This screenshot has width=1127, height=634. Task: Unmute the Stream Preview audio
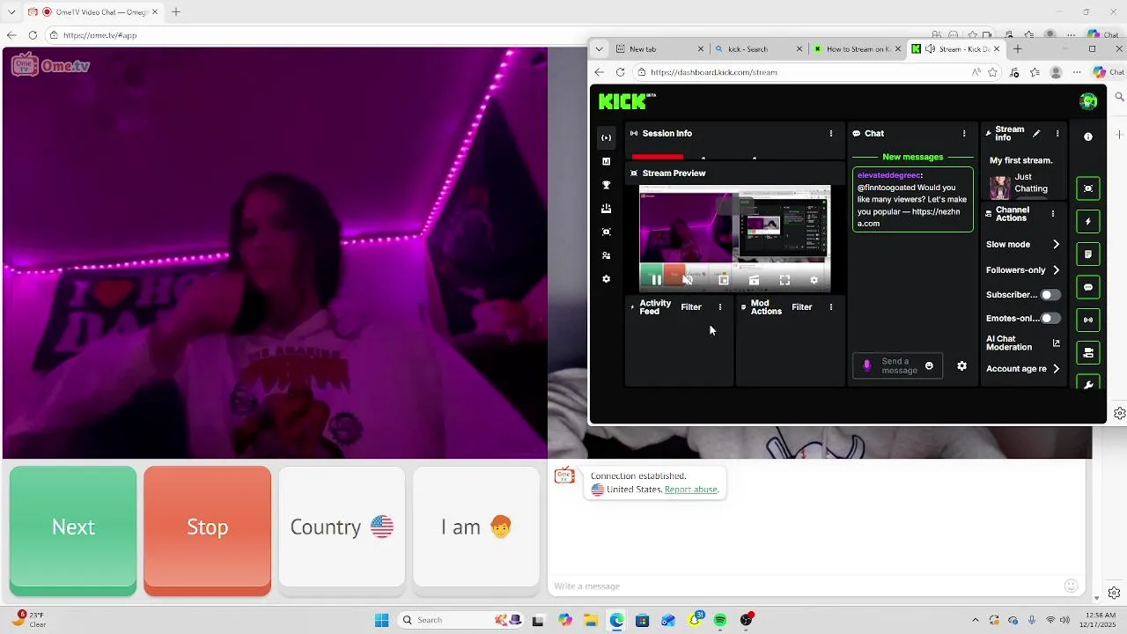point(688,280)
